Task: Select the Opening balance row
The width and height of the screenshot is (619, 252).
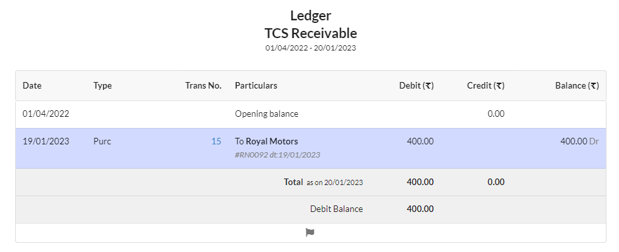Action: pos(311,114)
